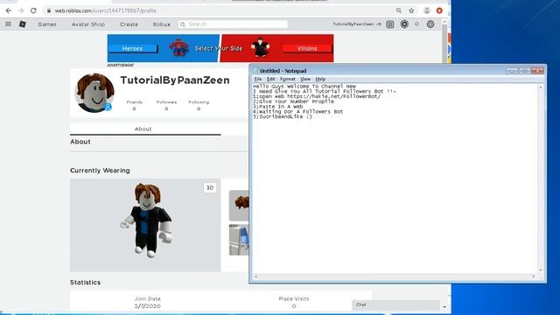This screenshot has height=315, width=560.
Task: Click the Roblox logo icon
Action: pos(22,24)
